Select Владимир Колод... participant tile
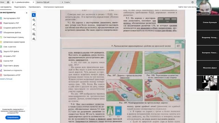The width and height of the screenshot is (219, 123). (x=208, y=38)
